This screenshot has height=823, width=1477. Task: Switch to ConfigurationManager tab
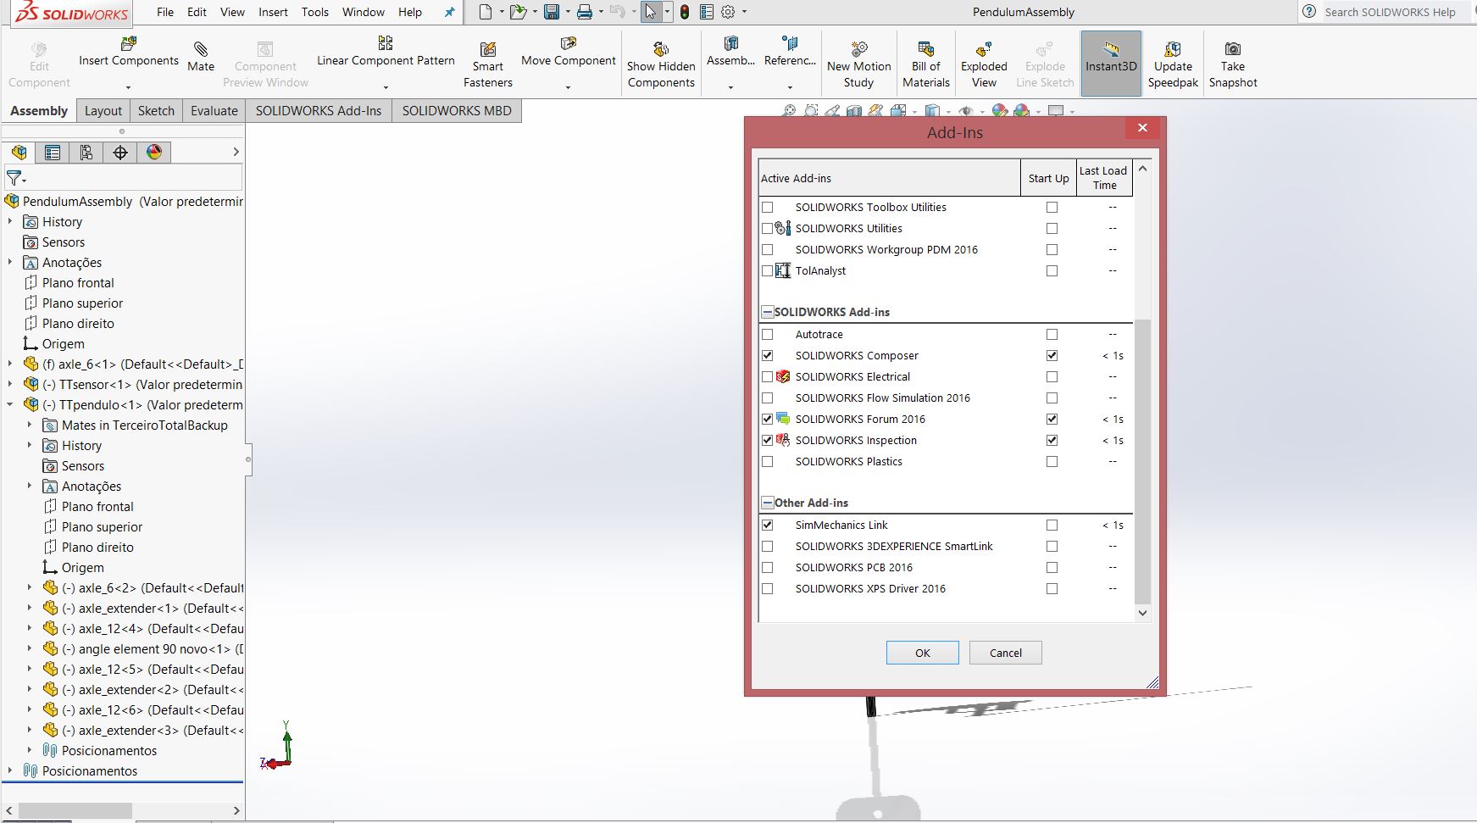86,153
